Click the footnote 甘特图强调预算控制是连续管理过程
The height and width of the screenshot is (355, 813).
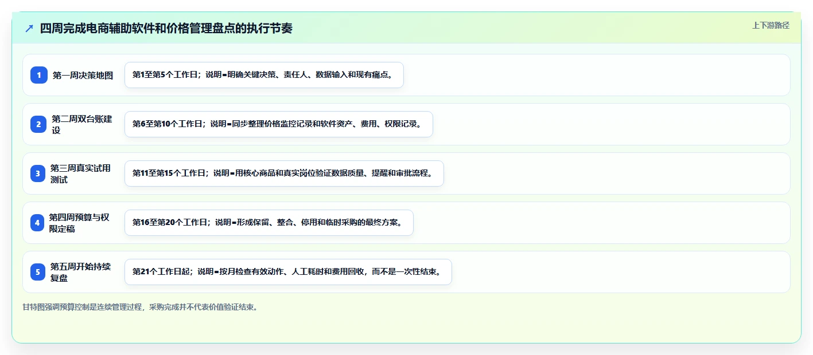(x=141, y=307)
